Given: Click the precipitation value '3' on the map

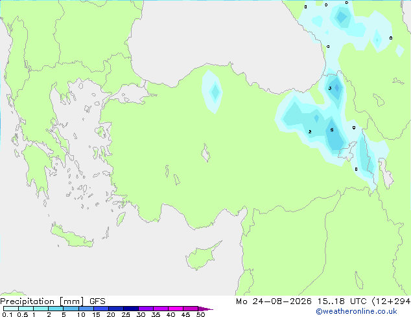Looking at the screenshot, I should (x=330, y=89).
